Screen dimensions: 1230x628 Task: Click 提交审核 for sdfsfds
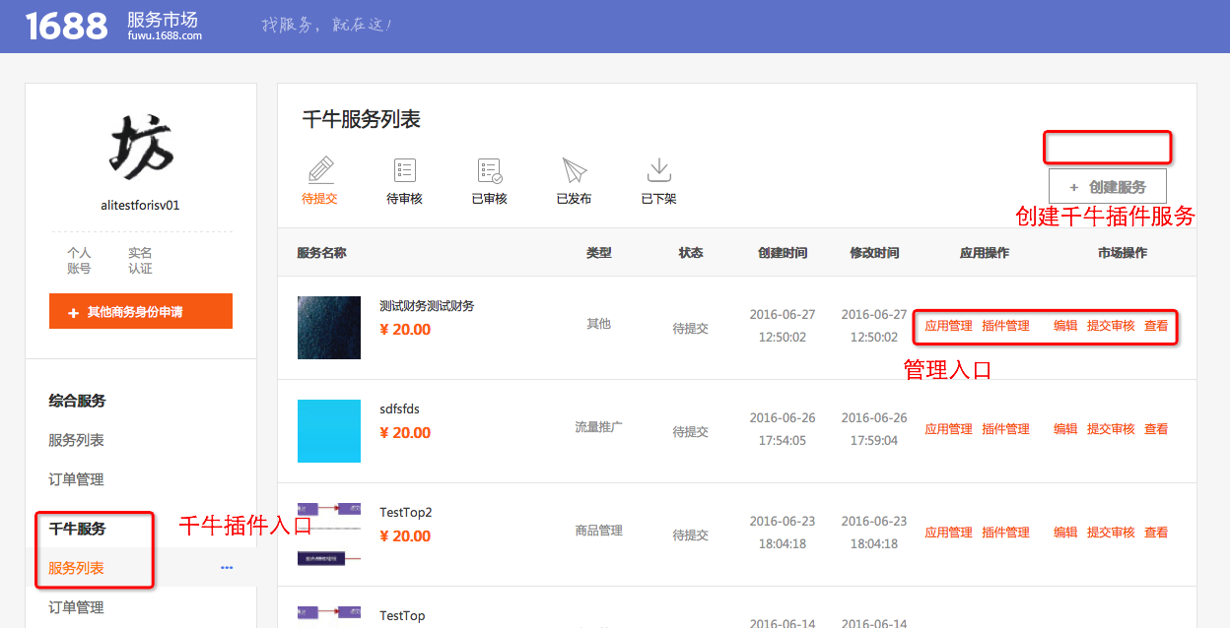tap(1111, 429)
